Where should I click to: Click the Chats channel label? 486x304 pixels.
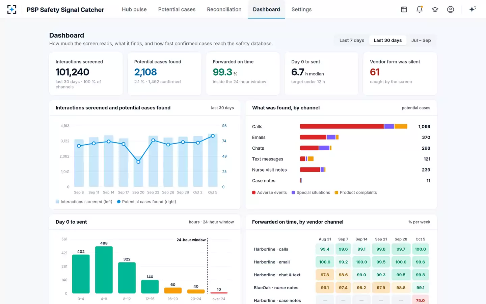[x=258, y=148]
